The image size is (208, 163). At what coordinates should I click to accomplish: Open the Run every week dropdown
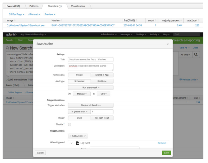(91, 88)
